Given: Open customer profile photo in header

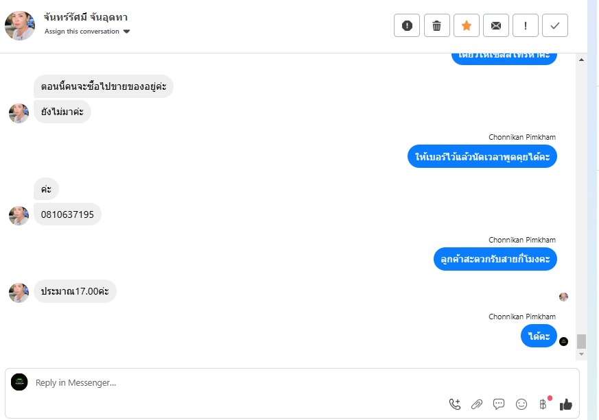Looking at the screenshot, I should (20, 25).
